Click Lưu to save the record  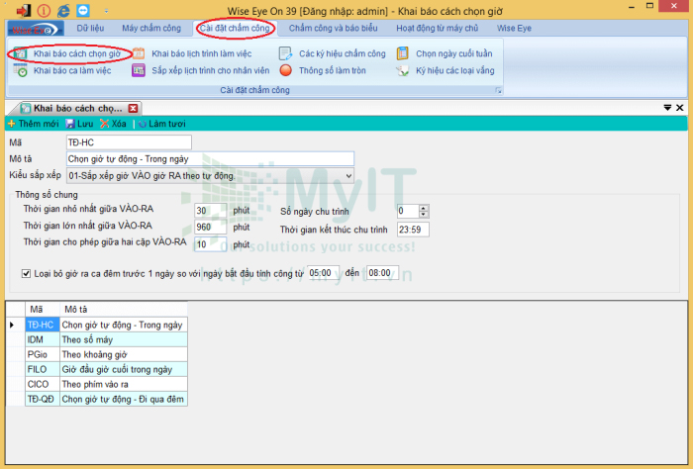point(79,124)
